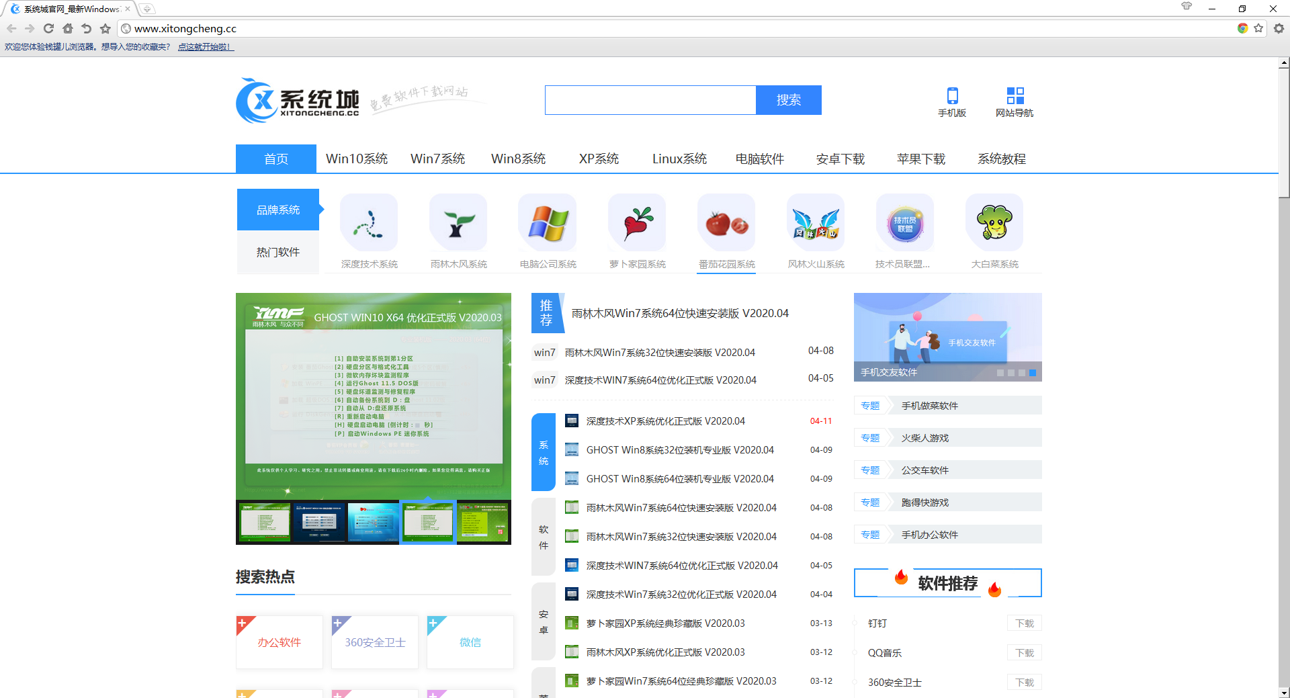This screenshot has width=1290, height=698.
Task: Click inside the site search box
Action: coord(650,100)
